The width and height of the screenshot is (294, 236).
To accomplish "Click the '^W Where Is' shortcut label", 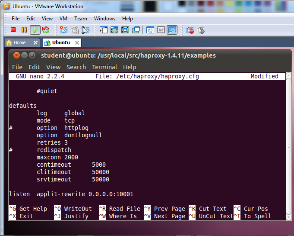I will pyautogui.click(x=118, y=216).
